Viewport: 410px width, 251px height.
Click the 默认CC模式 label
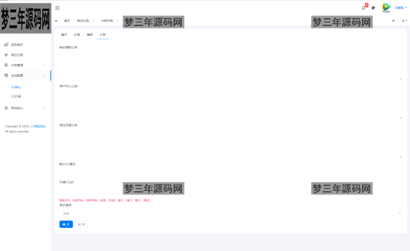coord(67,164)
